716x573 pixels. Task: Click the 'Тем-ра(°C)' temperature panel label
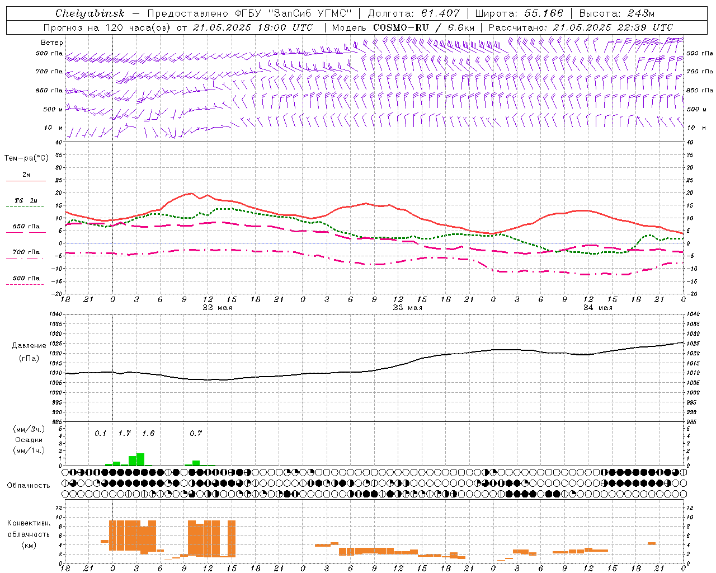click(x=26, y=158)
